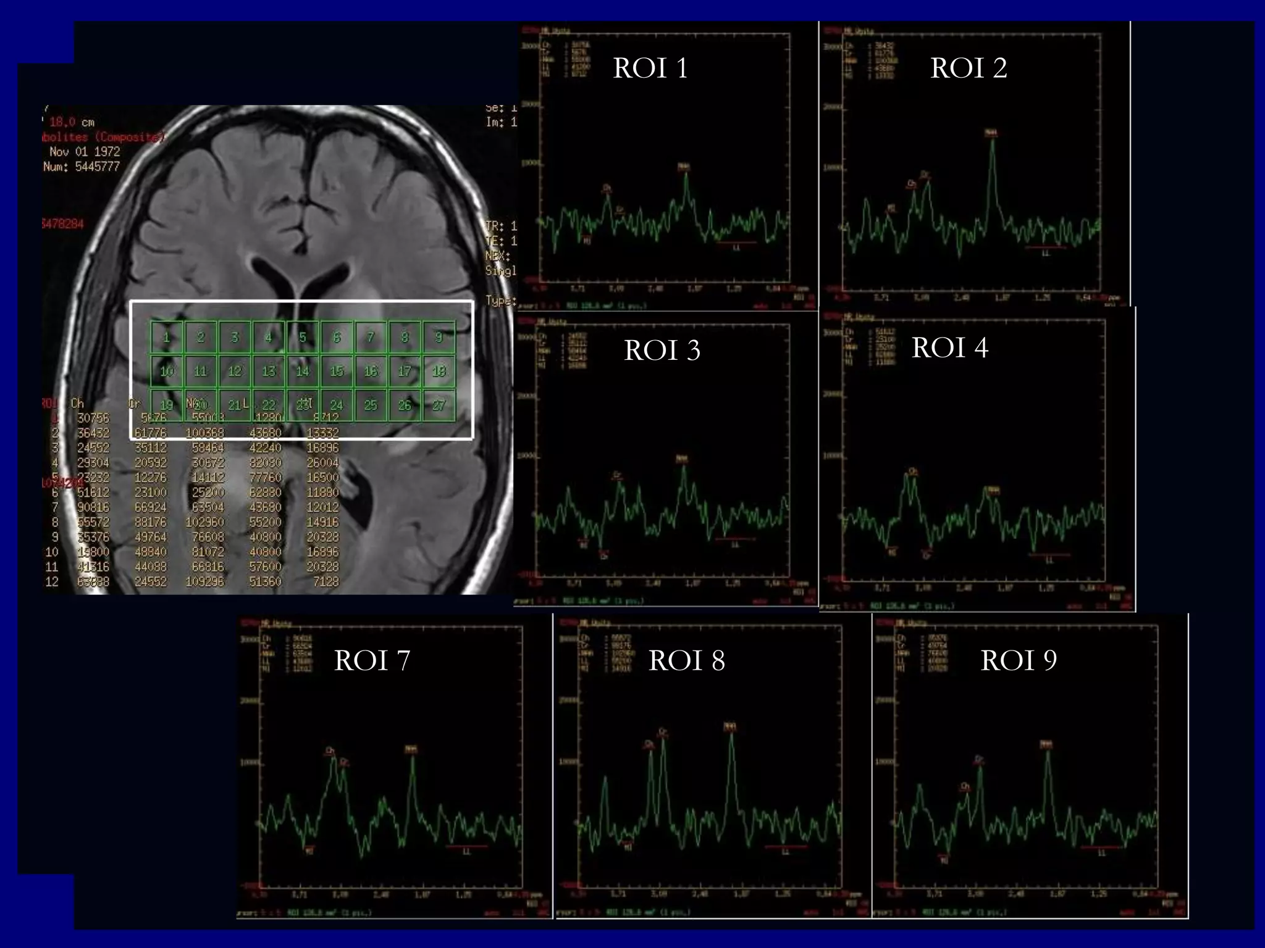Select voxel 24 in the green grid
This screenshot has width=1265, height=948.
tap(337, 405)
